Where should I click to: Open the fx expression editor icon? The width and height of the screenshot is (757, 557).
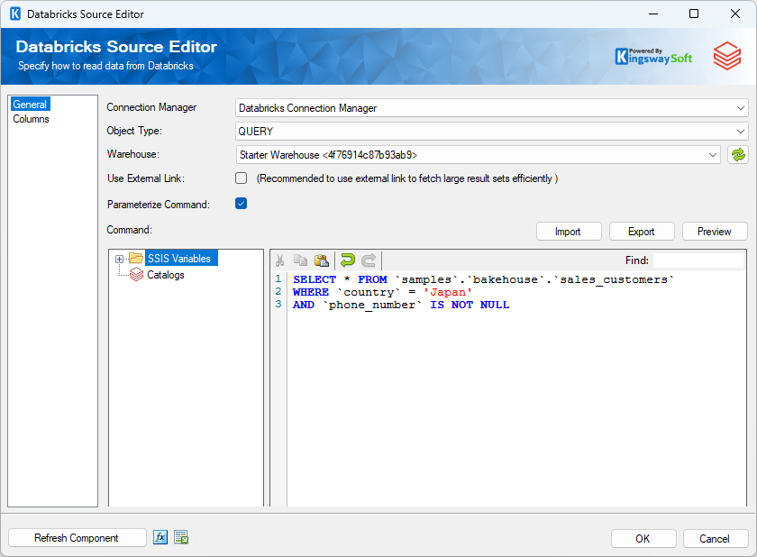point(160,537)
